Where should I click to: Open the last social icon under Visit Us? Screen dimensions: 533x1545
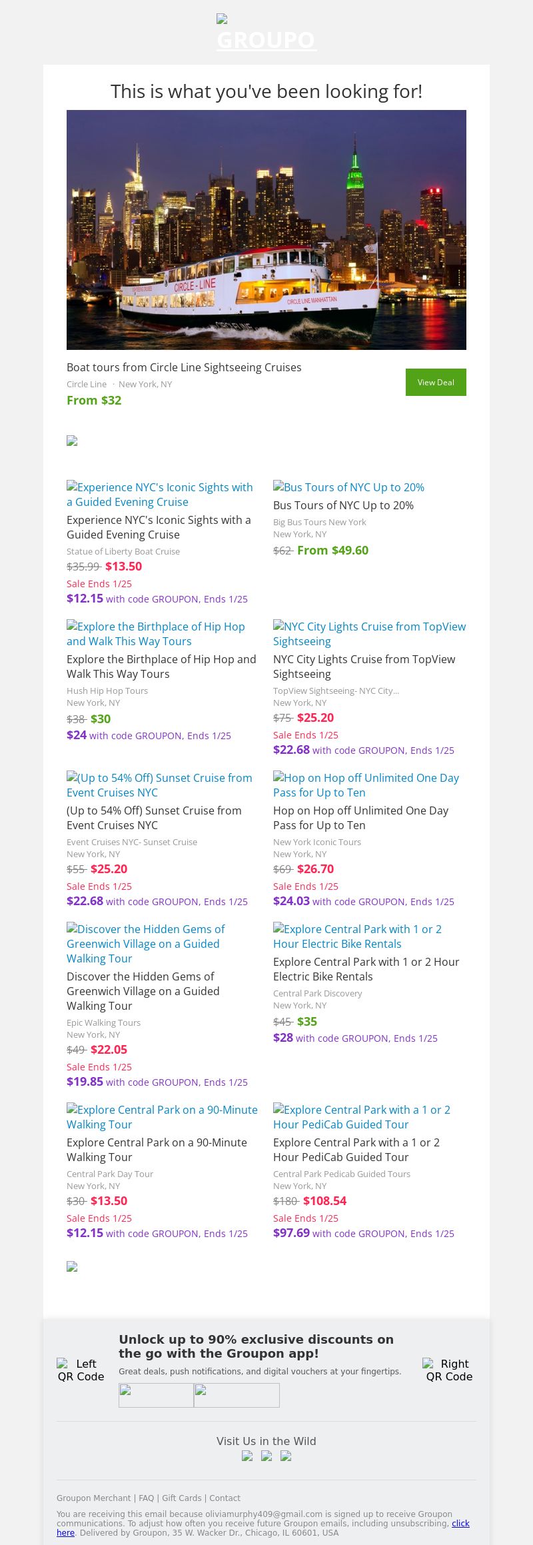pos(286,1456)
